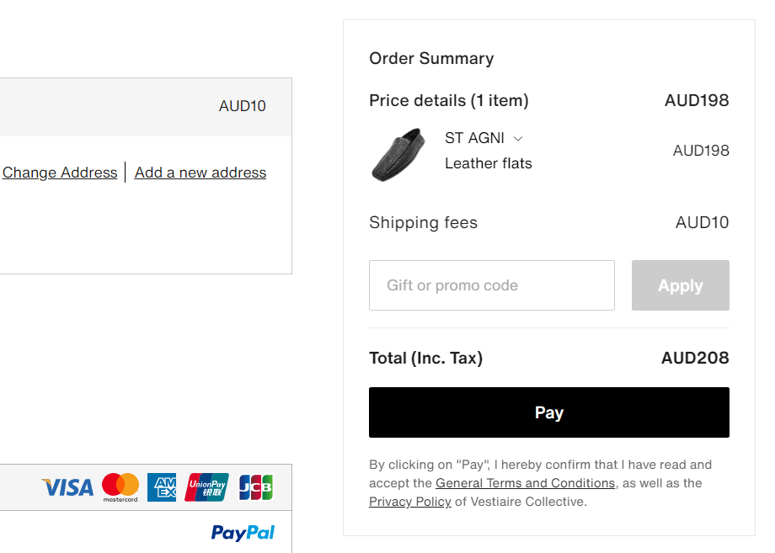This screenshot has width=775, height=553.
Task: Open General Terms and Conditions link
Action: (x=525, y=483)
